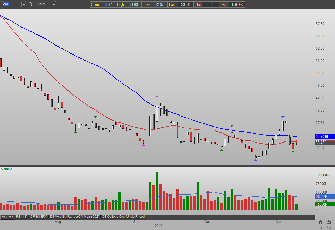Open the VXX symbol dropdown arrow
Viewport: 335px width, 230px height.
click(x=24, y=4)
